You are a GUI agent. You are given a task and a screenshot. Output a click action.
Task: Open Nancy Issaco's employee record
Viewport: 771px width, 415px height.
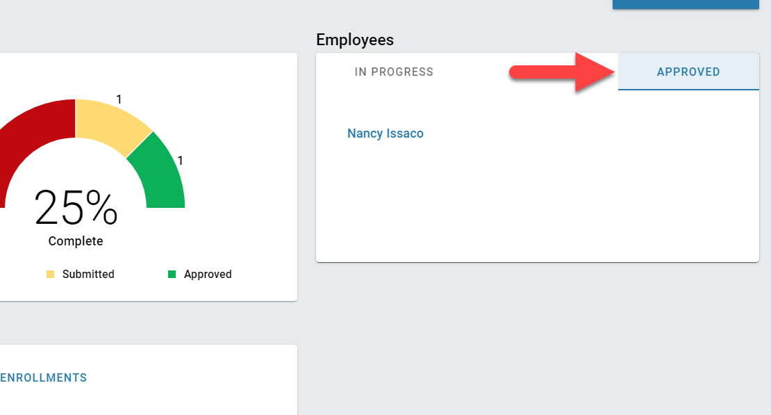pos(385,133)
